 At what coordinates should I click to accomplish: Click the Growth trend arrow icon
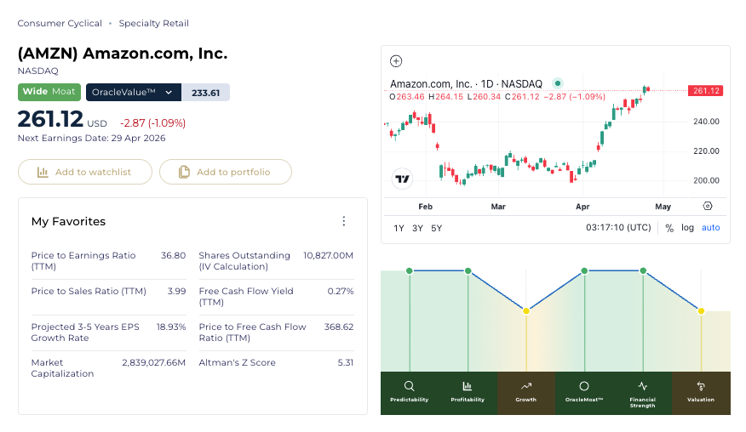click(526, 386)
